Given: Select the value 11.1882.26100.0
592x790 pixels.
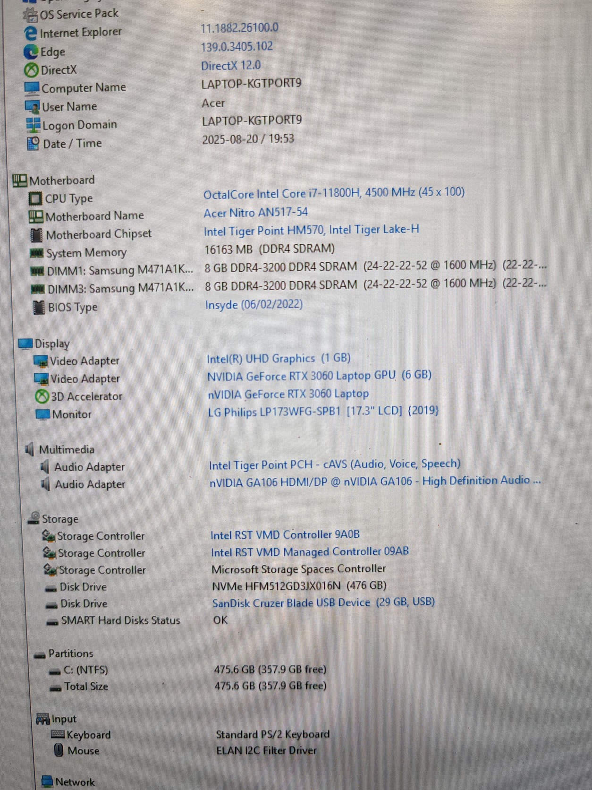Looking at the screenshot, I should [x=239, y=28].
